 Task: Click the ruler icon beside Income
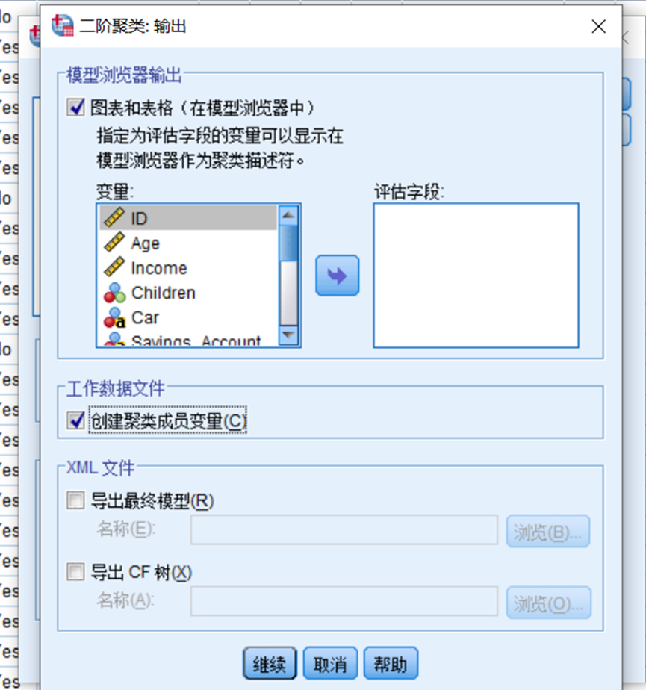click(114, 267)
